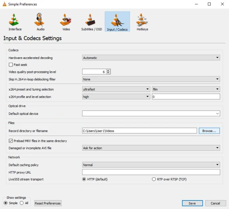Viewport: 229px width, 209px height.
Task: Open Hardware-accelerated decoding dropdown
Action: pyautogui.click(x=151, y=58)
